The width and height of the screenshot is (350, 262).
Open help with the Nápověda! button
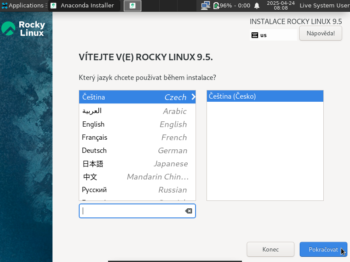click(321, 34)
